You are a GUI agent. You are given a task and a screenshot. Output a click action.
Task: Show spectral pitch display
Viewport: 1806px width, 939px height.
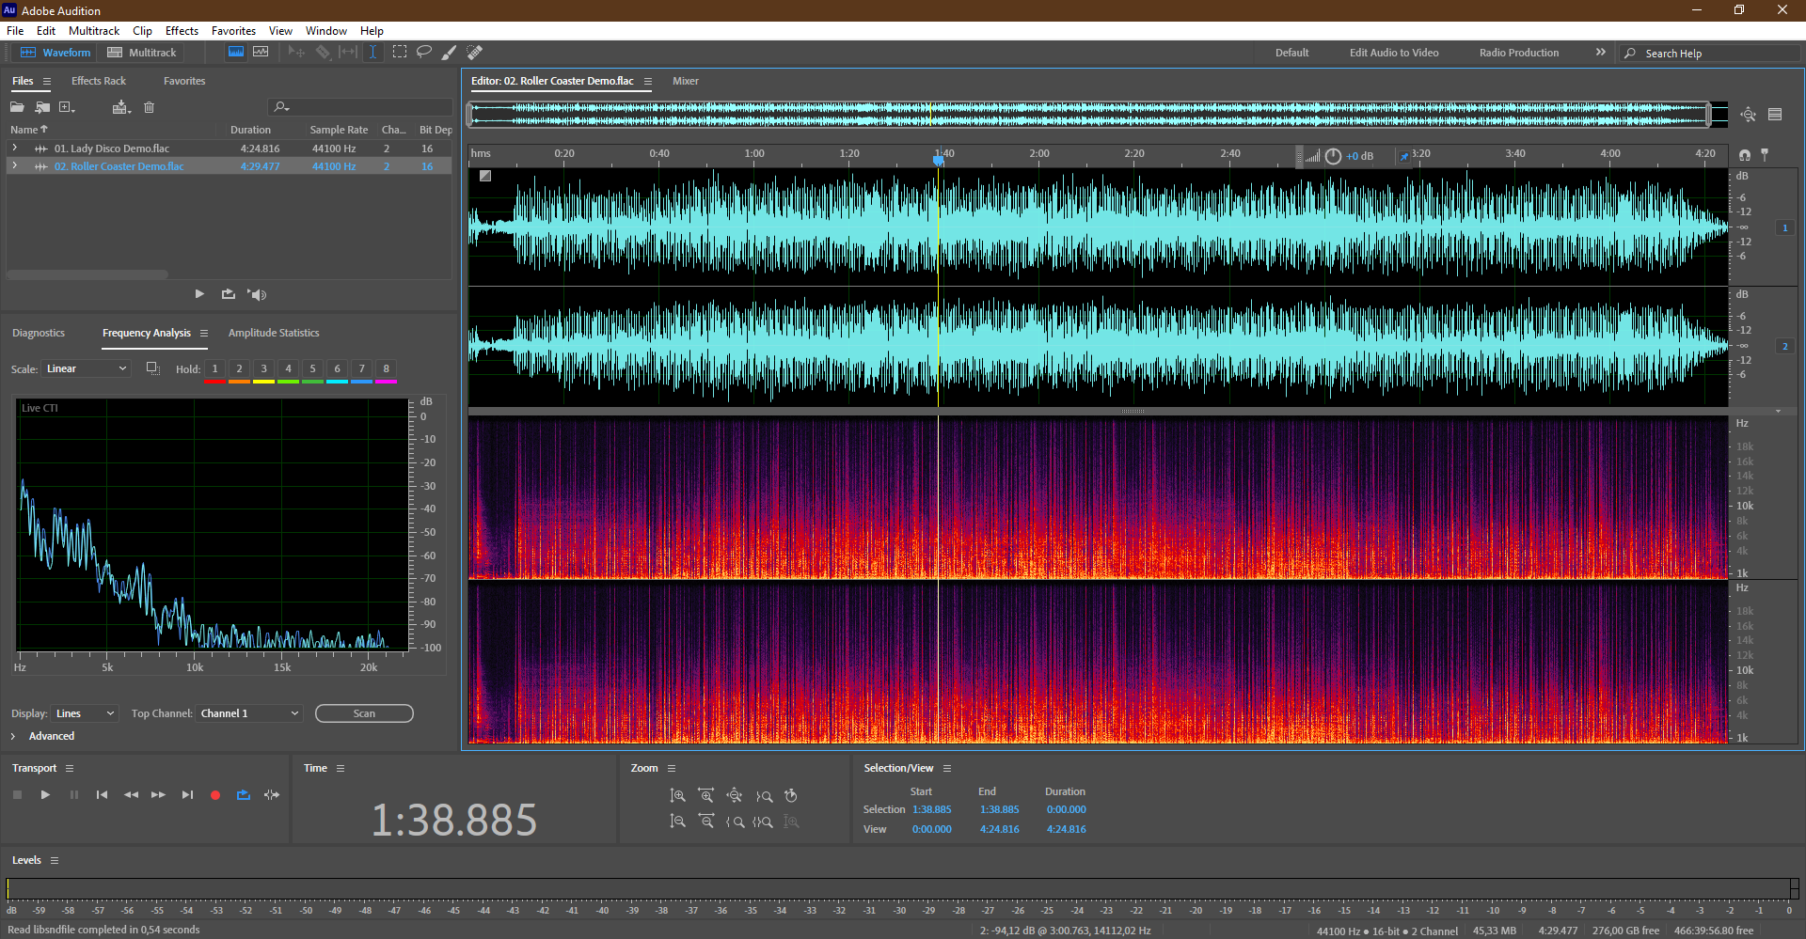click(261, 52)
